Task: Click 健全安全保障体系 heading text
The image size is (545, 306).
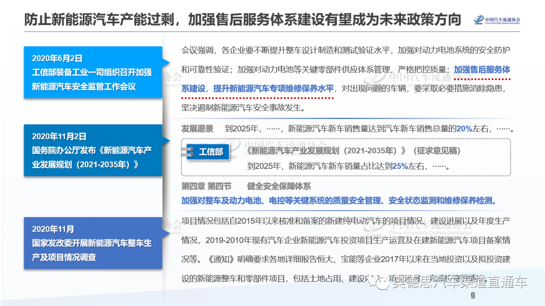Action: coord(279,186)
